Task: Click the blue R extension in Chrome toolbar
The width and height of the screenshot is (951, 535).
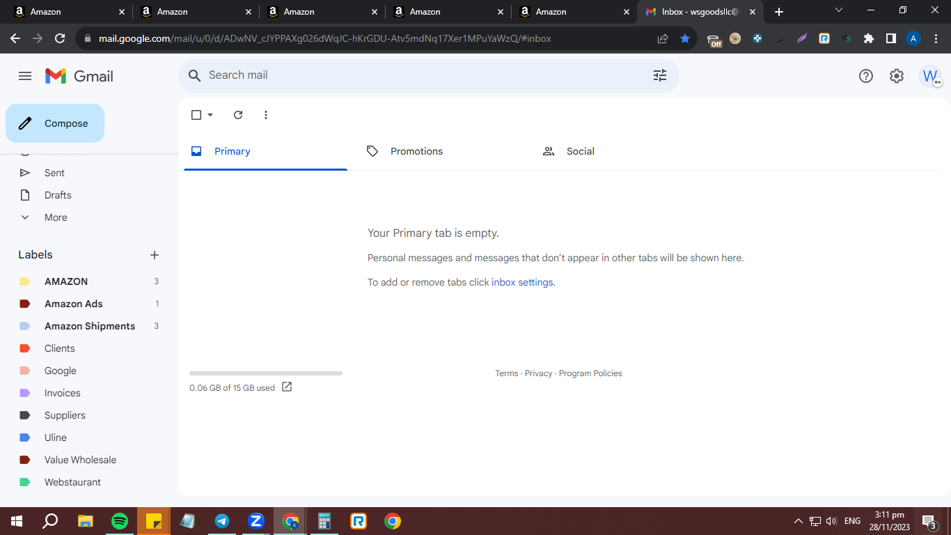Action: pos(824,38)
